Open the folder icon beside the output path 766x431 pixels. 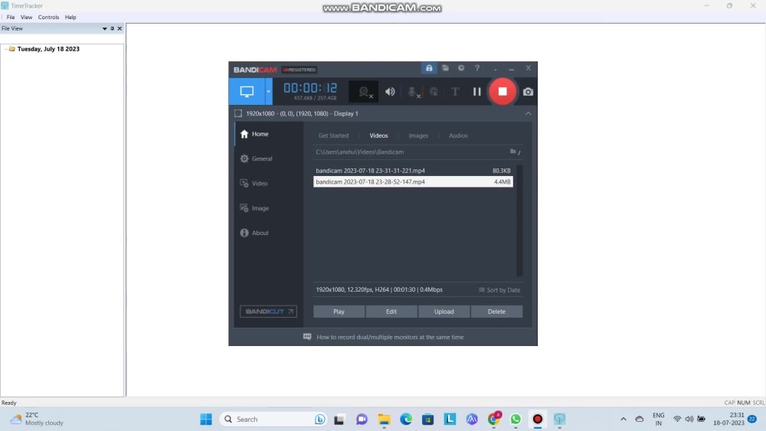click(x=513, y=152)
